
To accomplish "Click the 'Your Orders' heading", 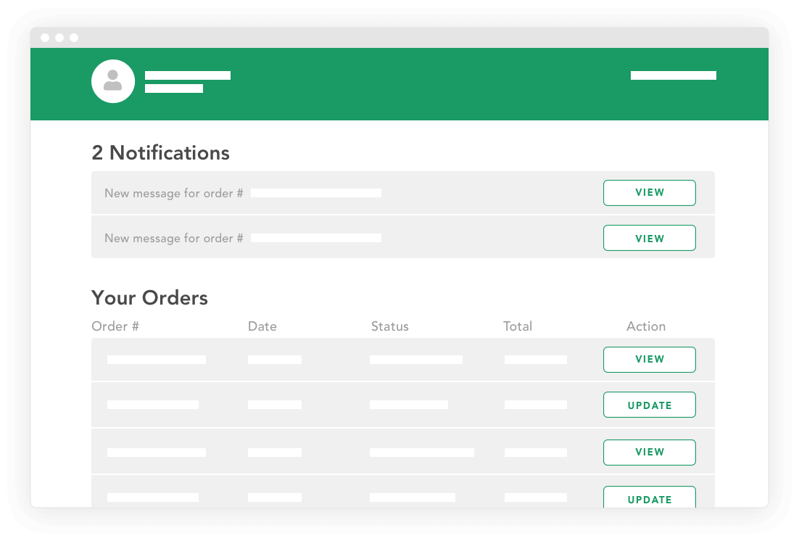I will (x=149, y=298).
